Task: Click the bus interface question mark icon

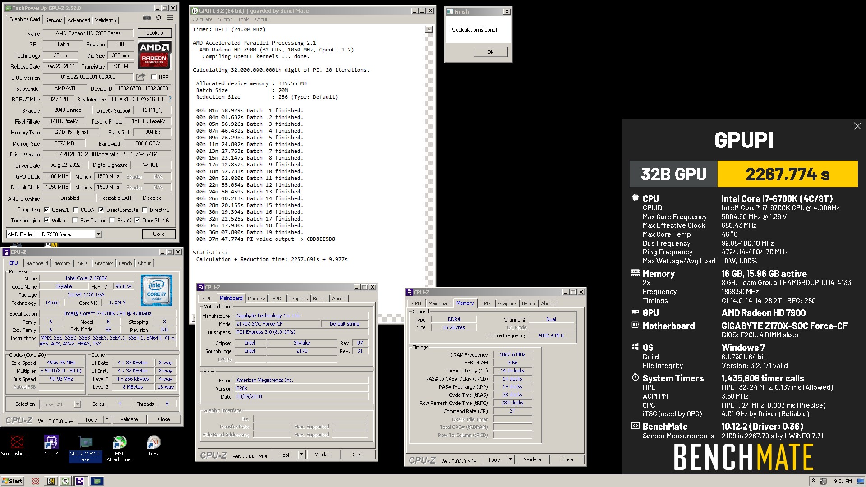Action: pyautogui.click(x=170, y=99)
